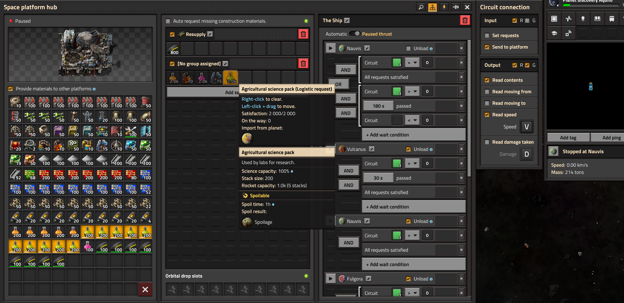Click the remote signal broadcast icon
This screenshot has width=624, height=303.
point(569,33)
